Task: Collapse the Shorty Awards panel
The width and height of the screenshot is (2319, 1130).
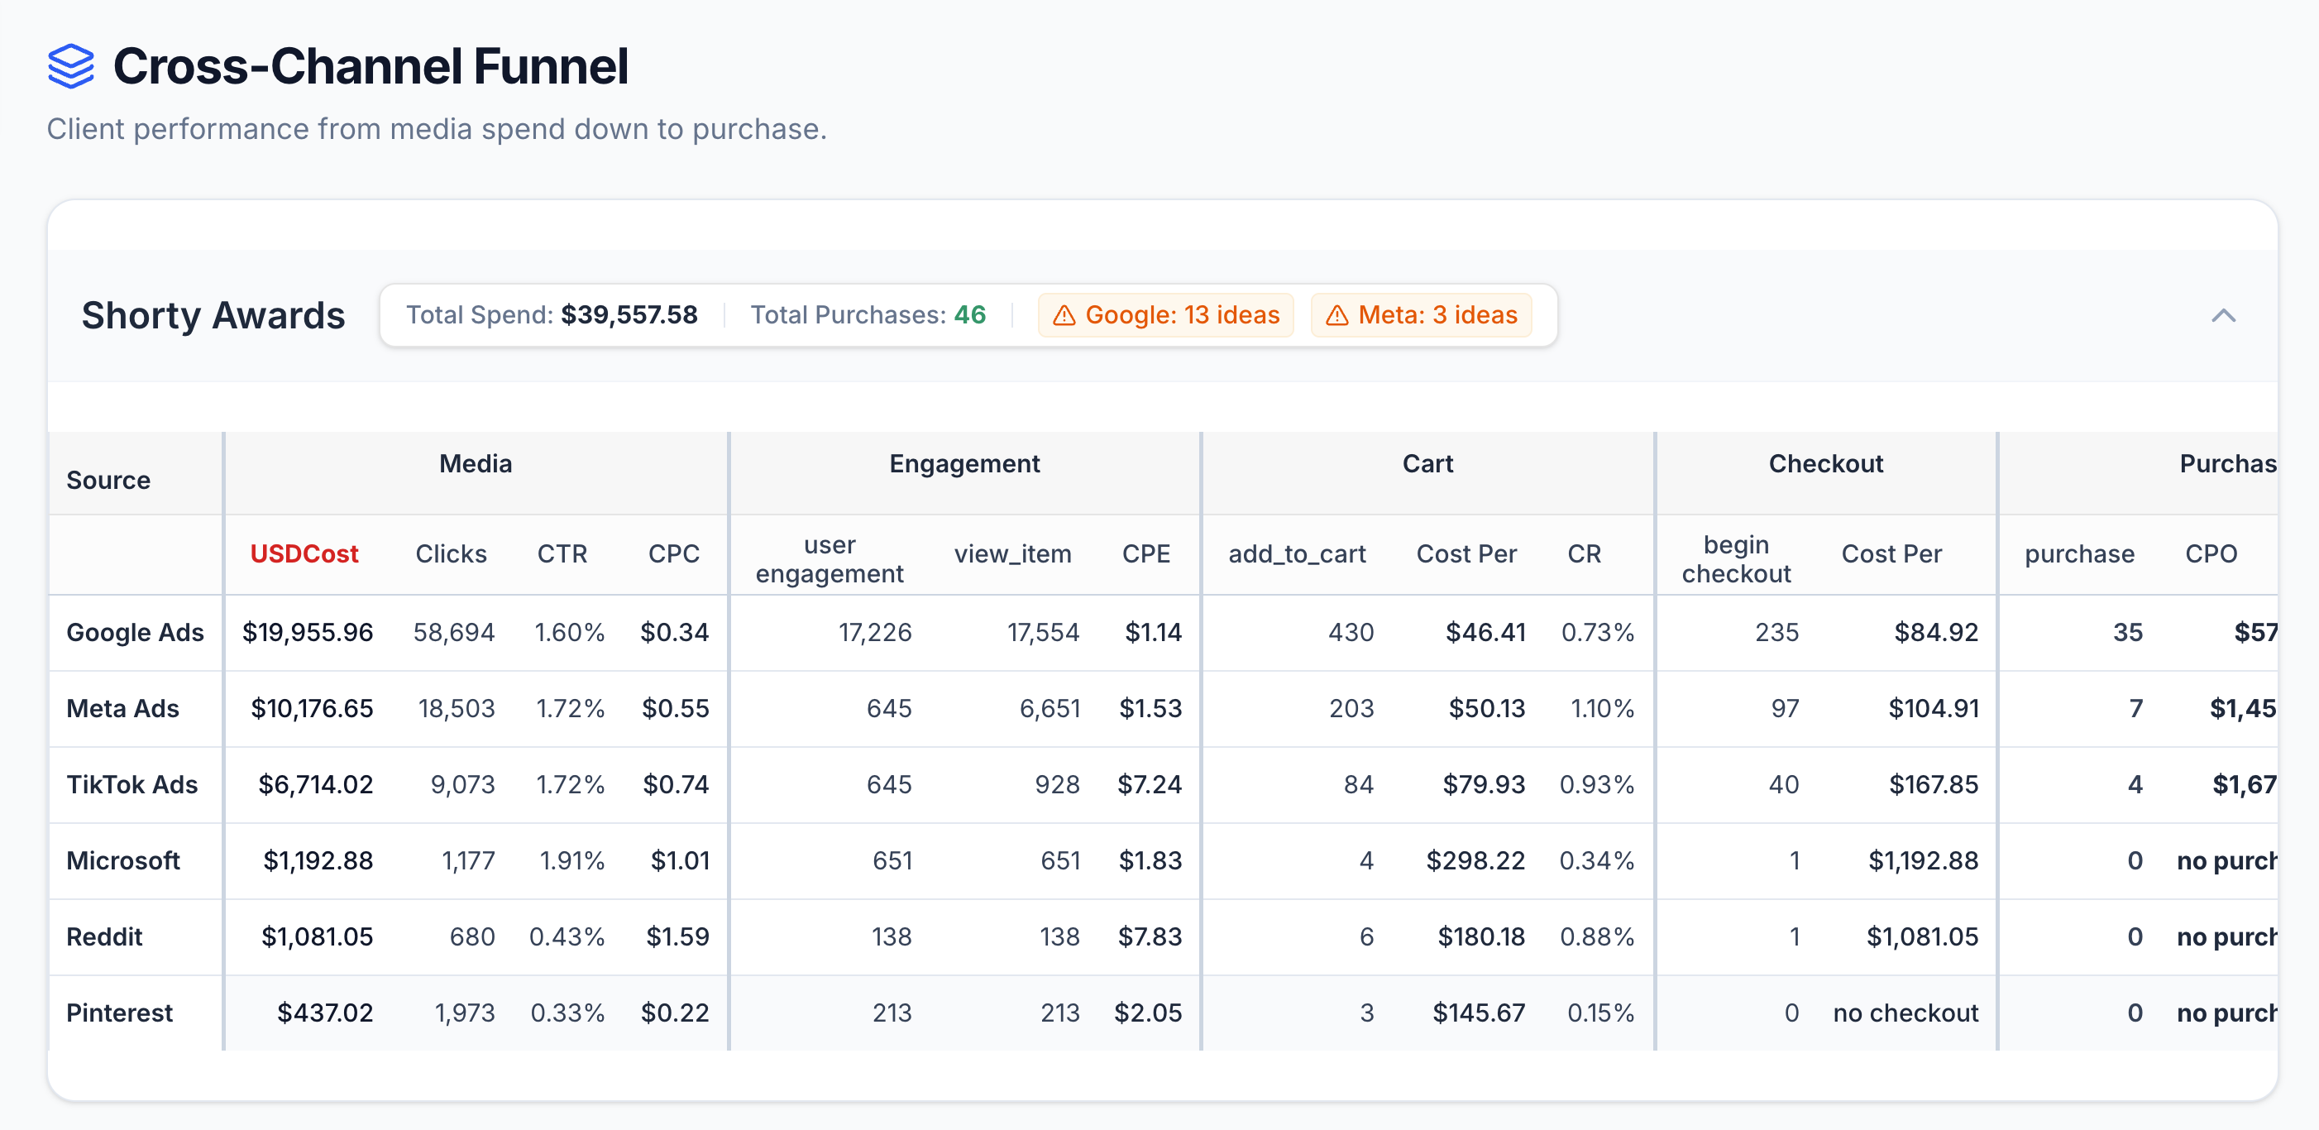Action: point(2223,316)
